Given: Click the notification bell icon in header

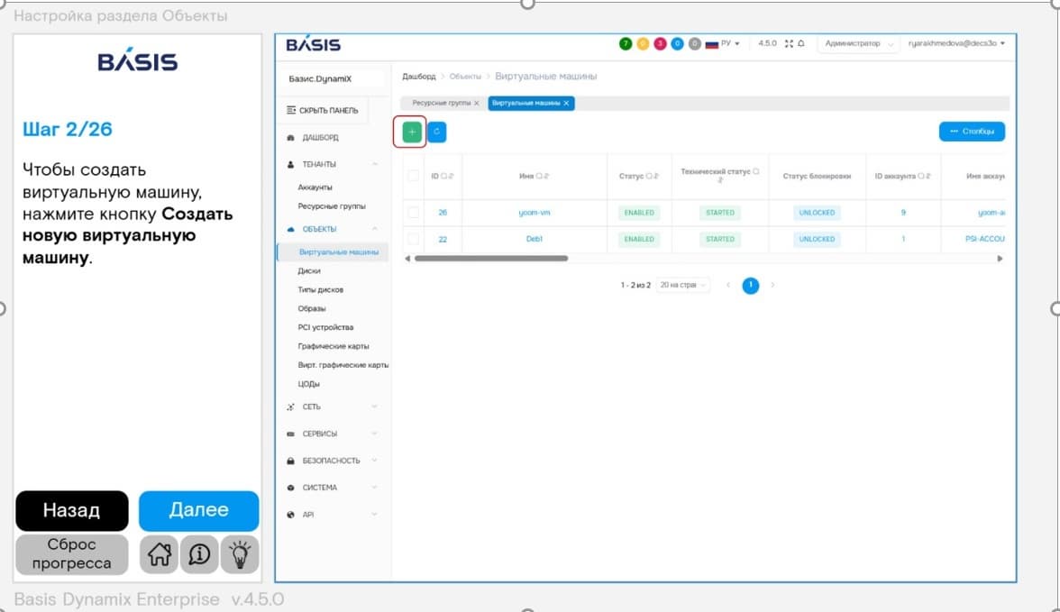Looking at the screenshot, I should 801,43.
